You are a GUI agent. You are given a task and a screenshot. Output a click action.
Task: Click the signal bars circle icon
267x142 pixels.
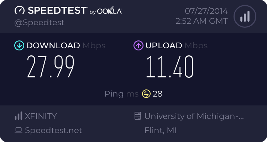245,16
